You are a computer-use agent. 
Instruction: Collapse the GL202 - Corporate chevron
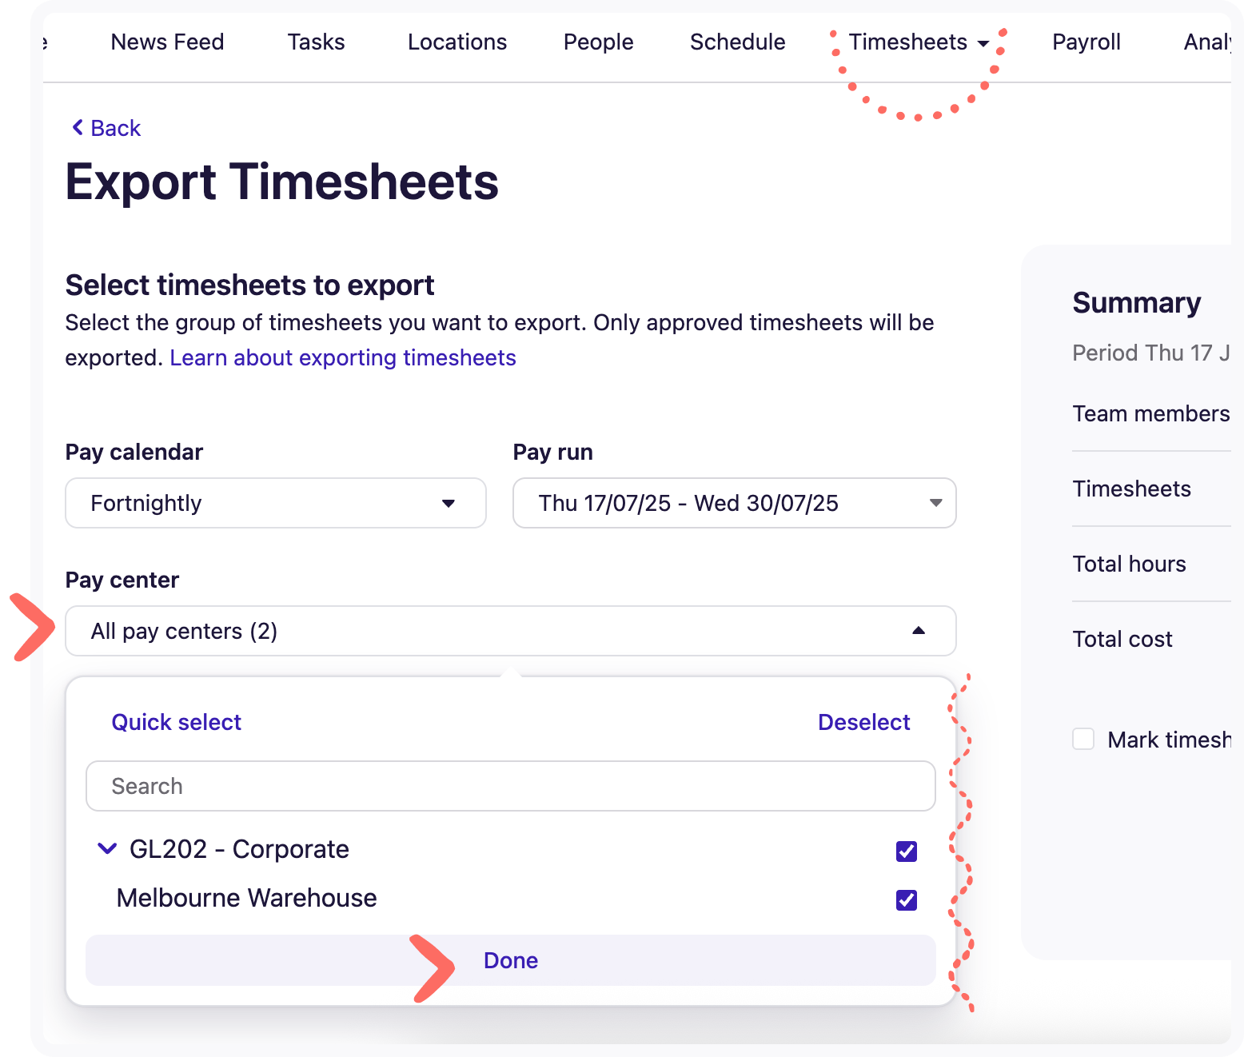coord(106,848)
